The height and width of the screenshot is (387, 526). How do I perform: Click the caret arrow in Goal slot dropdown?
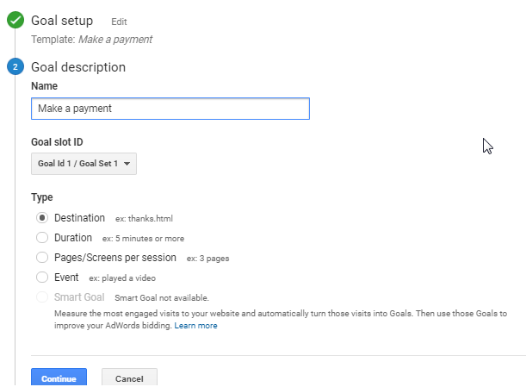point(127,164)
